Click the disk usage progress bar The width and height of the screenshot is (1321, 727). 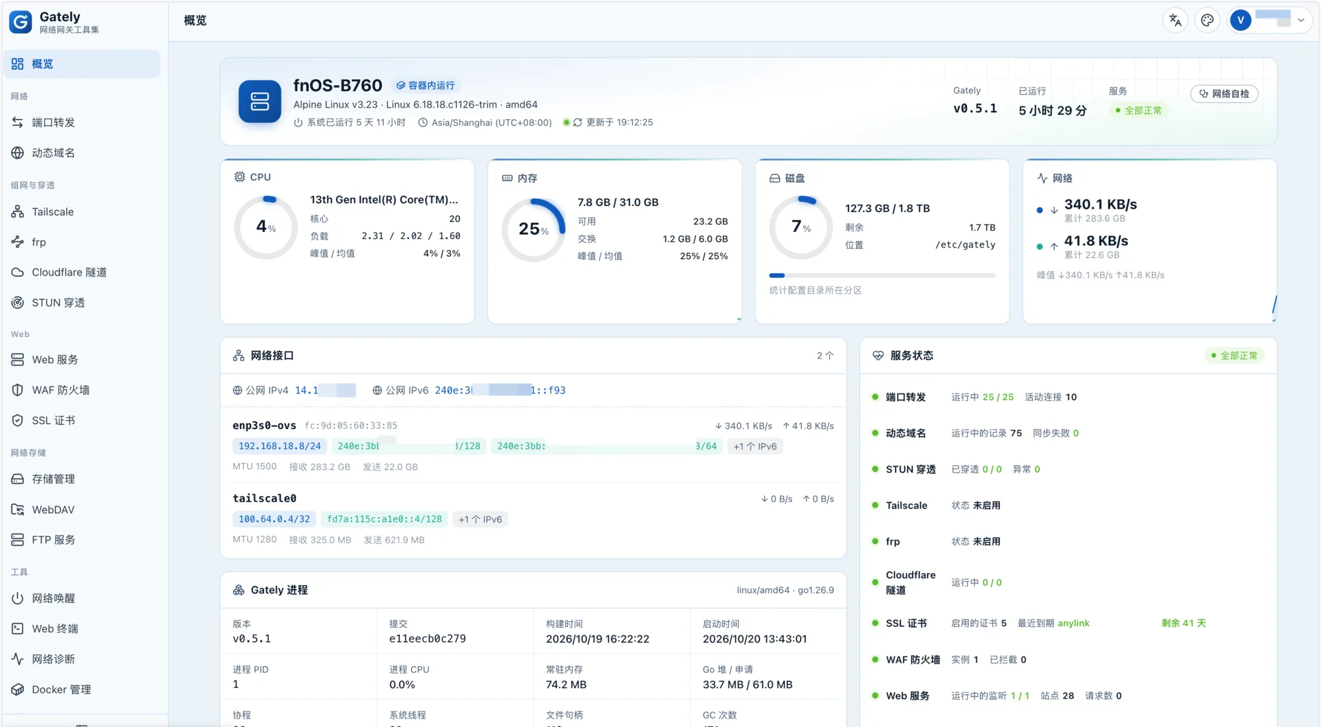(882, 275)
